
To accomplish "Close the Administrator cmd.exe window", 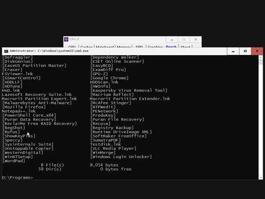I will point(257,51).
